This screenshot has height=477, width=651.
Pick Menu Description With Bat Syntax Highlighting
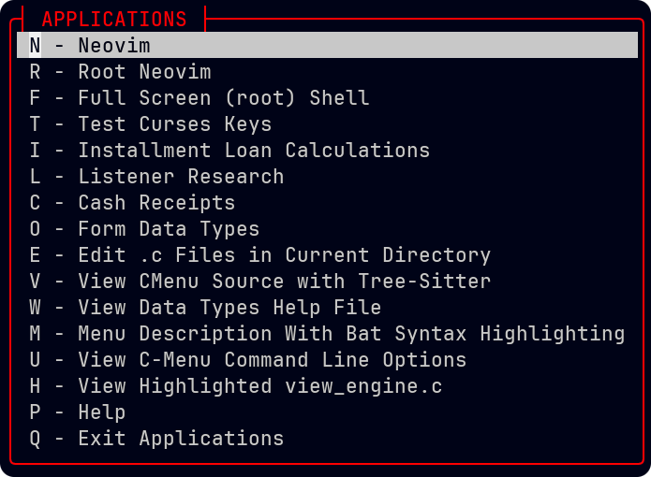[351, 334]
